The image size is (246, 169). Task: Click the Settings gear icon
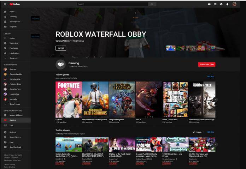[5, 132]
